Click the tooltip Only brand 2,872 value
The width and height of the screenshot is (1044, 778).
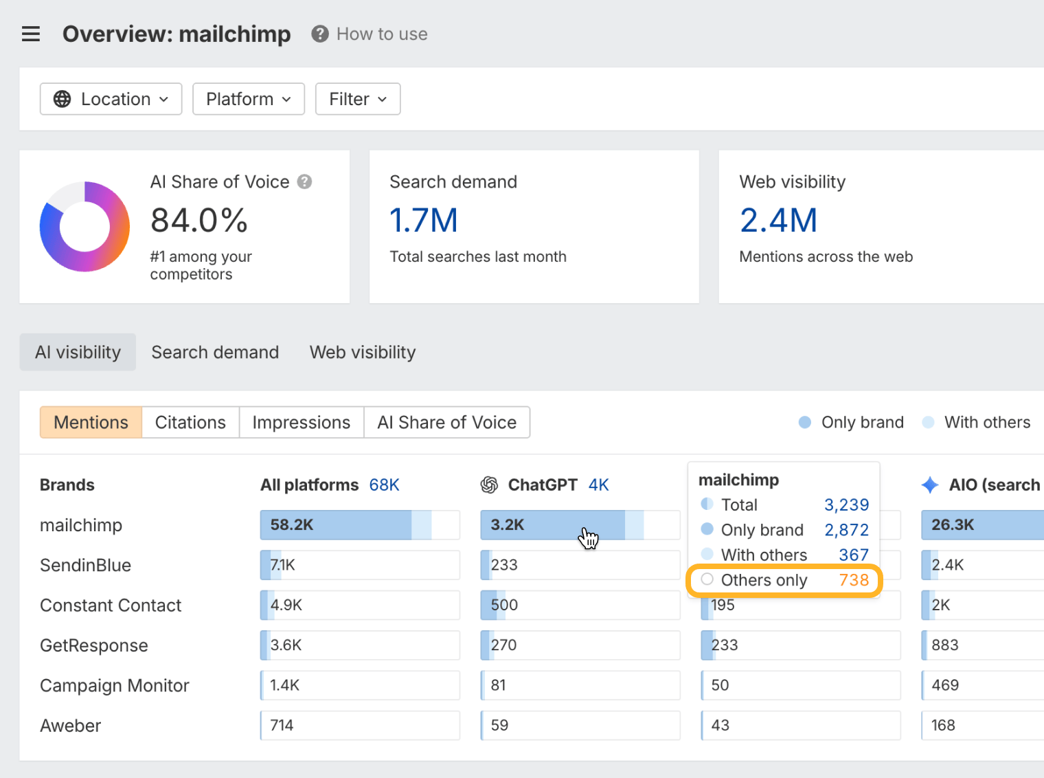(x=846, y=530)
